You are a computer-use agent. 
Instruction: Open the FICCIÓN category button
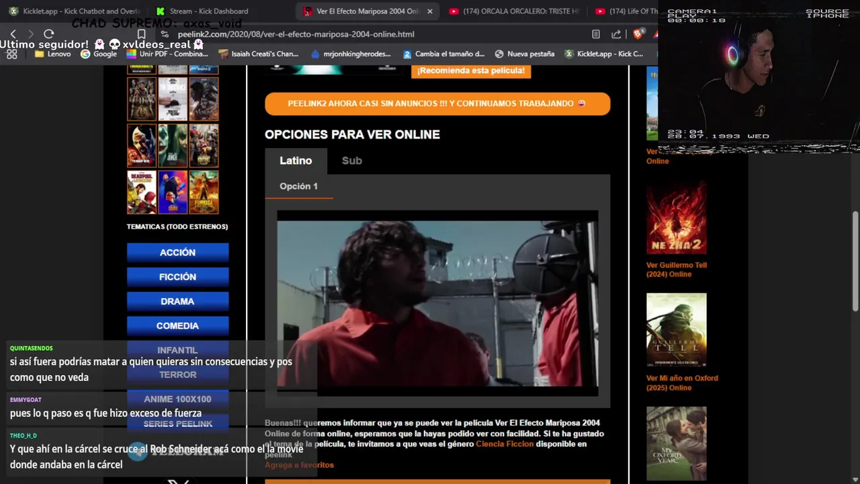[177, 276]
